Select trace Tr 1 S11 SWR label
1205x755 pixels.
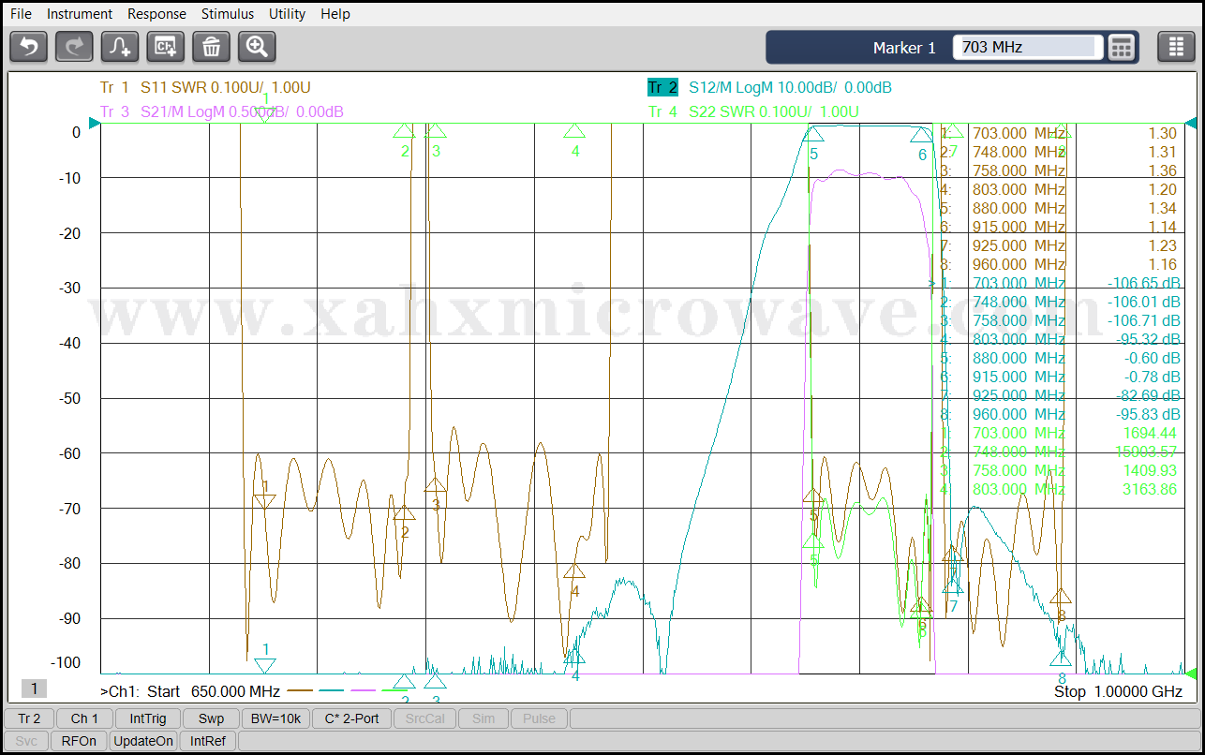pyautogui.click(x=205, y=87)
